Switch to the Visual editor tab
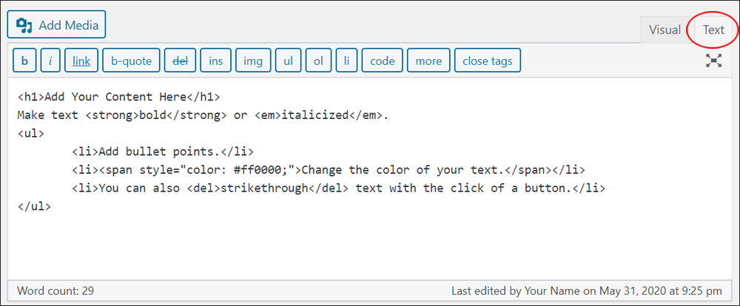740x306 pixels. coord(665,30)
